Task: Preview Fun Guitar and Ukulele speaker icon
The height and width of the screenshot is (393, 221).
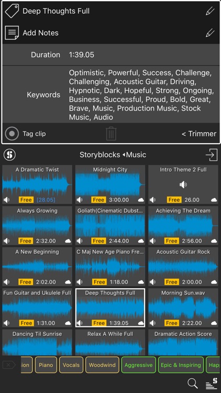Action: click(x=6, y=323)
